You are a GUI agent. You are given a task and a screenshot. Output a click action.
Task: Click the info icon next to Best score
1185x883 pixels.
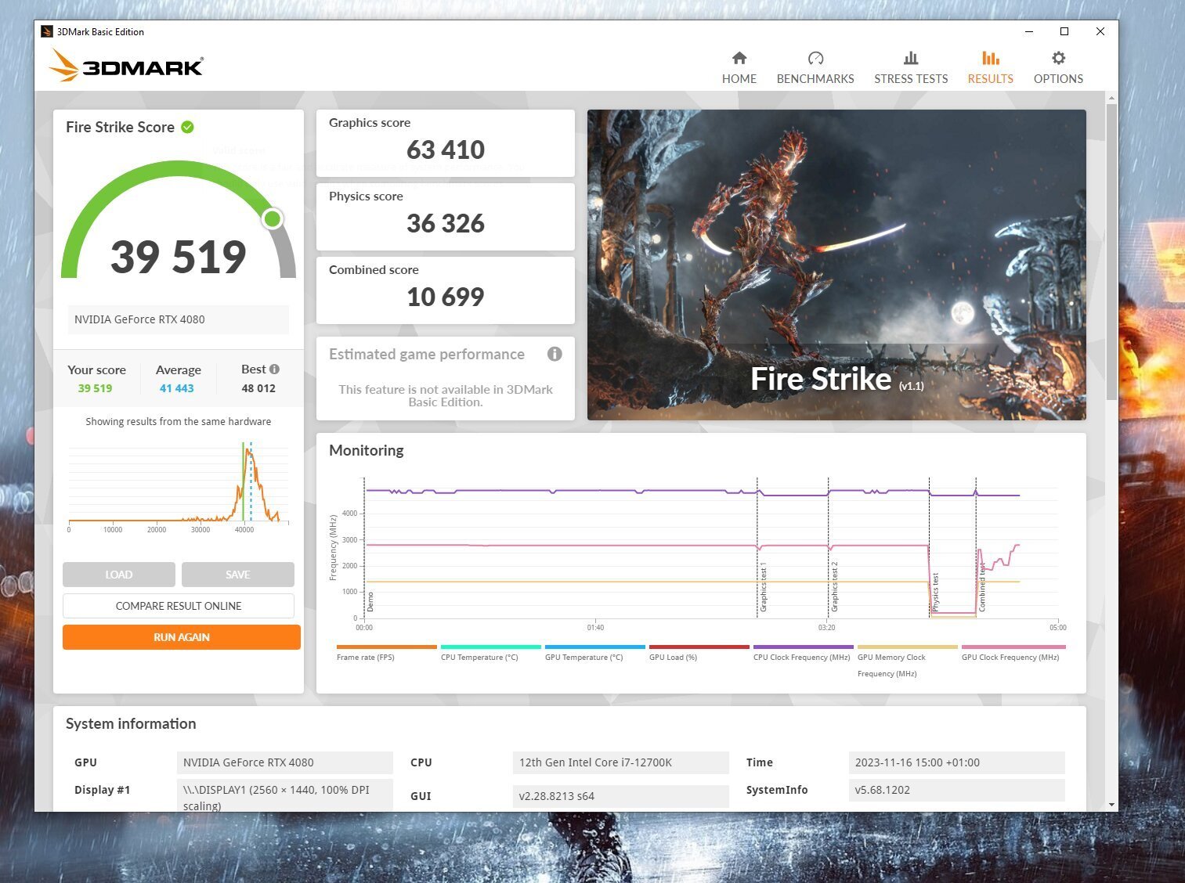click(274, 369)
